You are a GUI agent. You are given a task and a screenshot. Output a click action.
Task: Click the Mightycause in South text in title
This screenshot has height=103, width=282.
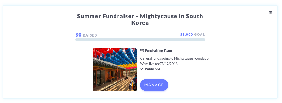tap(171, 16)
